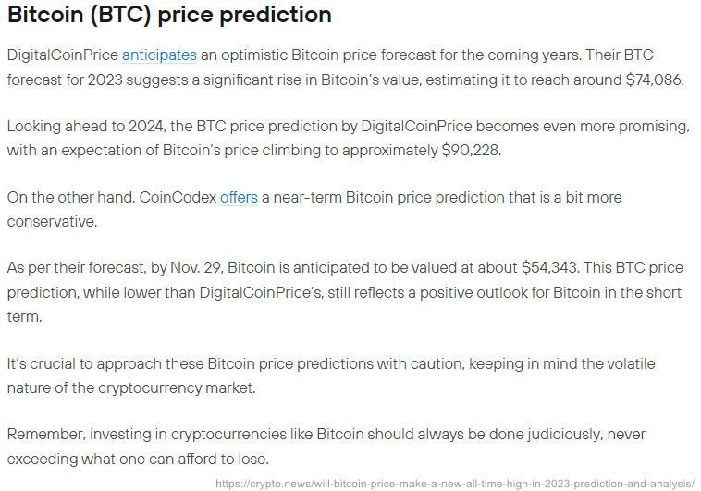
Task: Click the 'exceeding what one can afford to lose' line
Action: click(138, 459)
